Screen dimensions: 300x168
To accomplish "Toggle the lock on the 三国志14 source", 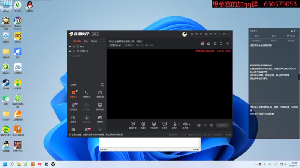I will [74, 51].
